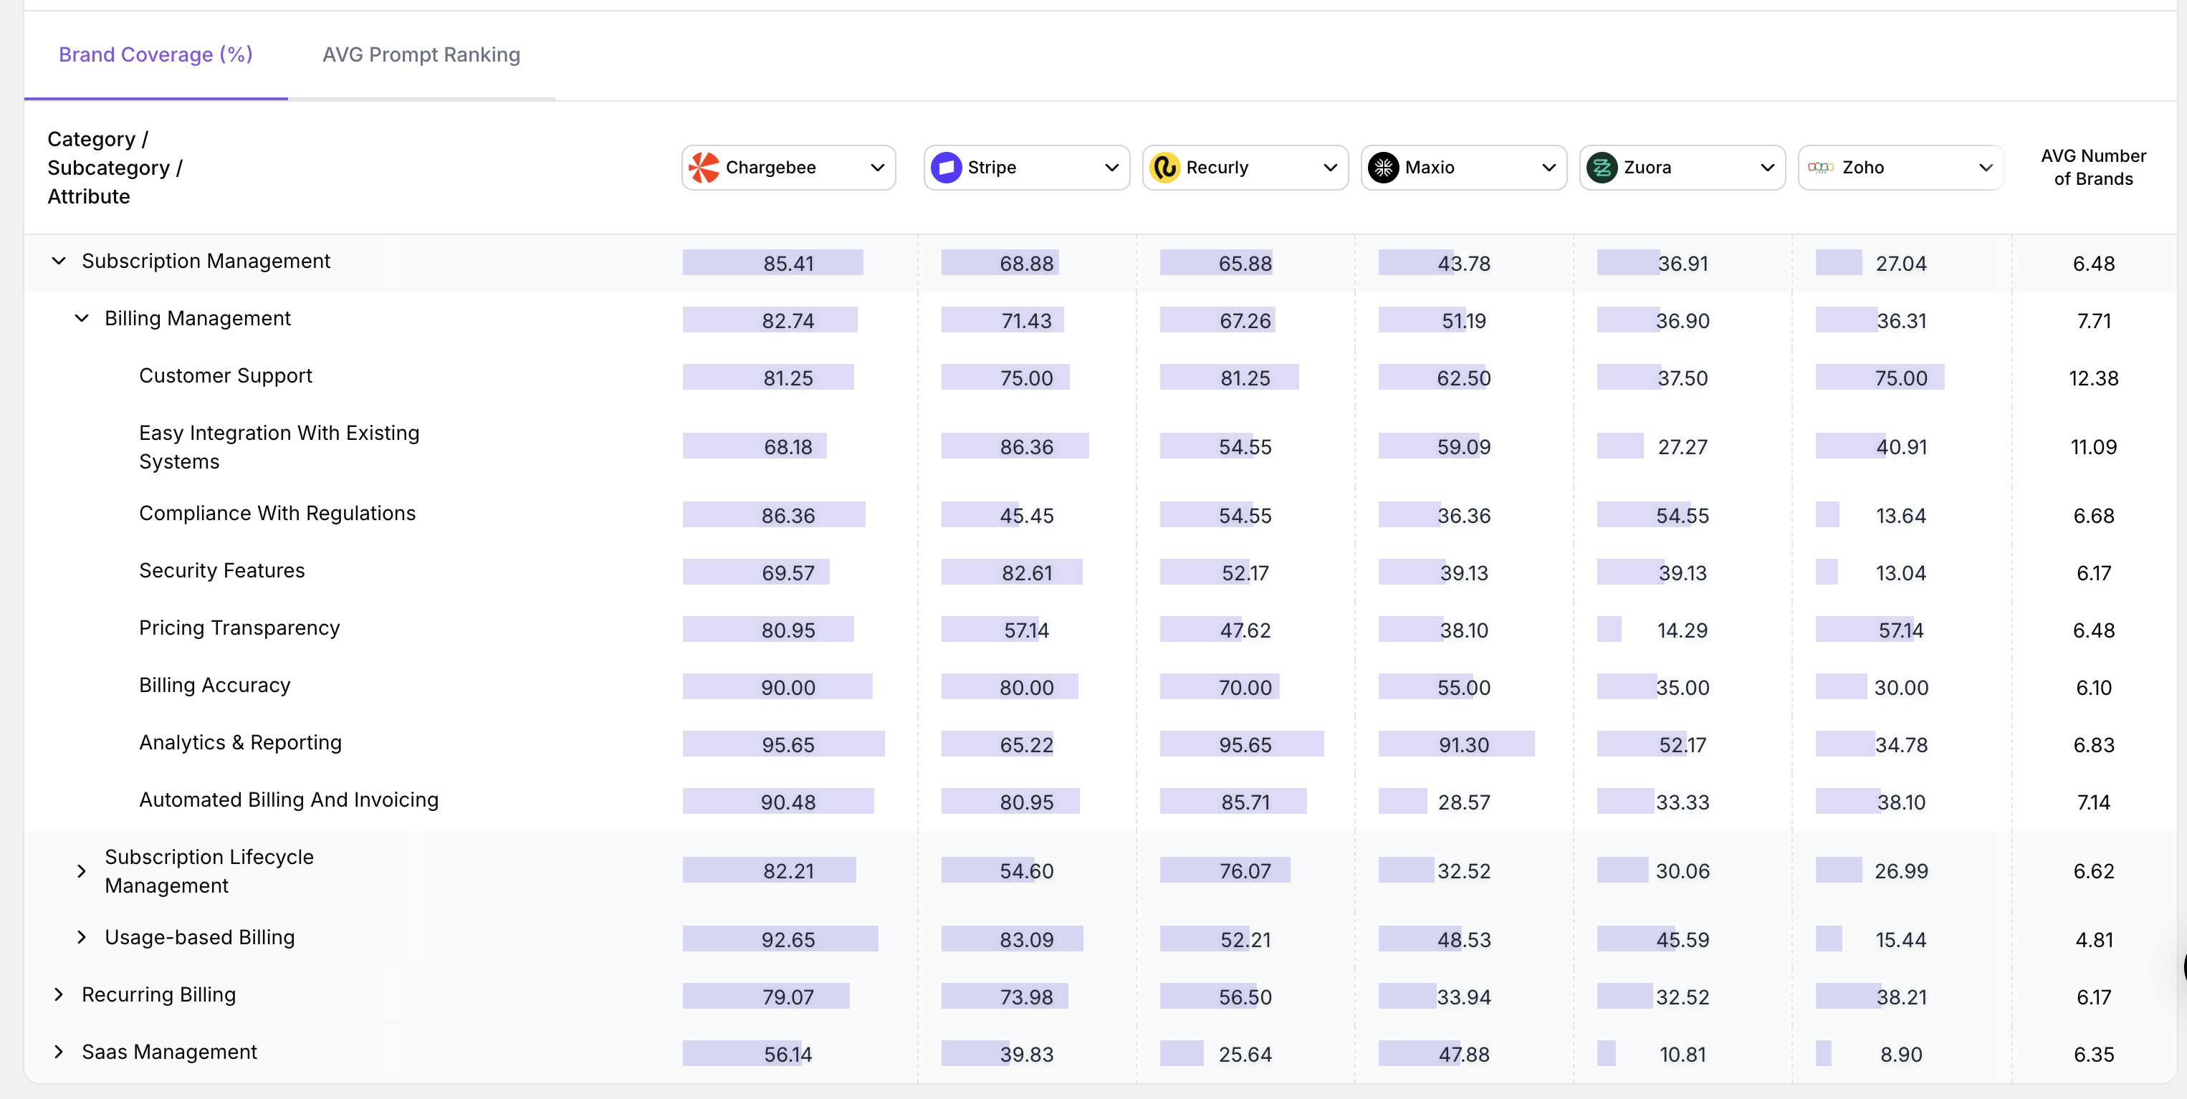Select the Brand Coverage (%) tab
The width and height of the screenshot is (2187, 1099).
(x=155, y=54)
